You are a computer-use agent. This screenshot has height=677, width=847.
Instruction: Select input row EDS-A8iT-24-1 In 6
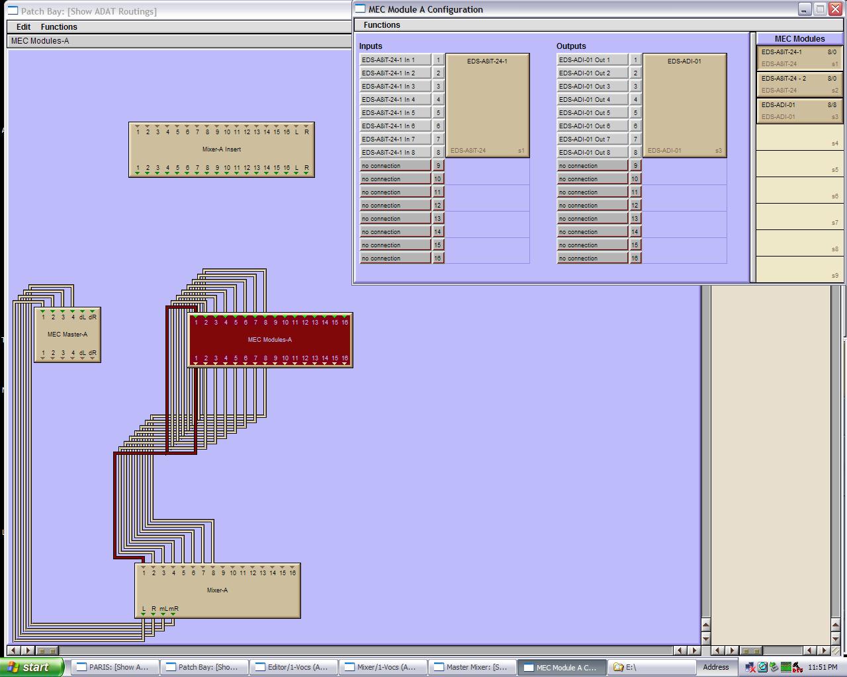click(395, 126)
